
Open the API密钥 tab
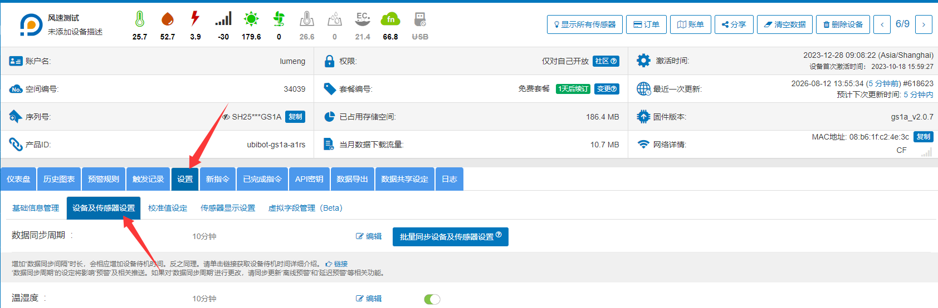309,179
